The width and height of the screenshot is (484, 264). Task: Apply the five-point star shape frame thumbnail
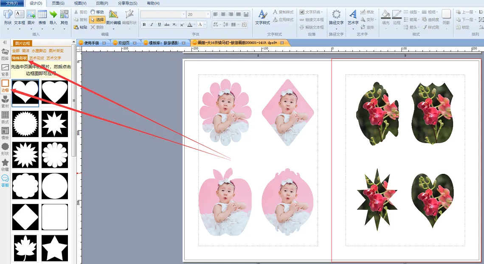point(55,248)
